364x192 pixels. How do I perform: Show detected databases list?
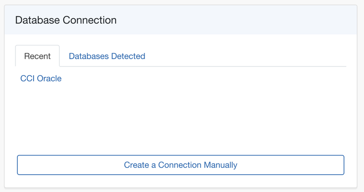(x=107, y=56)
